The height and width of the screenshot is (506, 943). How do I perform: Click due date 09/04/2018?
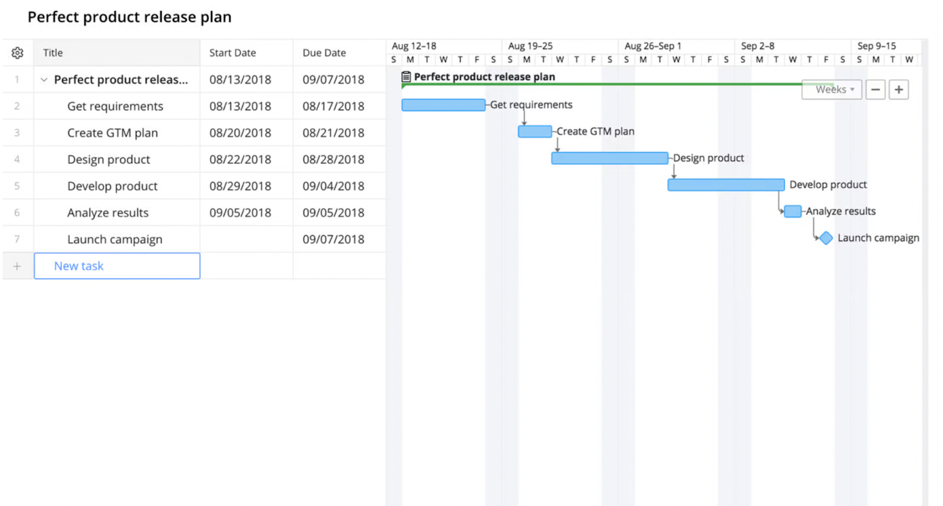(334, 186)
